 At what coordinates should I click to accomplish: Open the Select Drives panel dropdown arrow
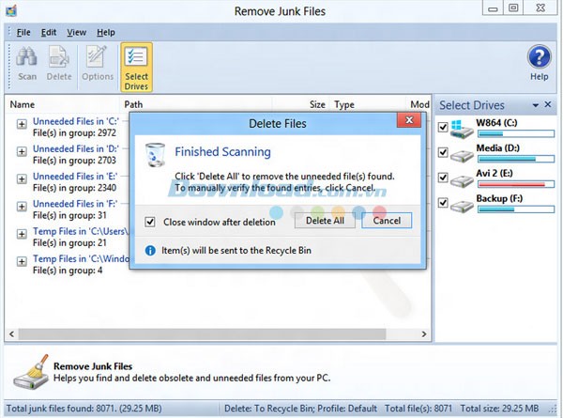(536, 105)
